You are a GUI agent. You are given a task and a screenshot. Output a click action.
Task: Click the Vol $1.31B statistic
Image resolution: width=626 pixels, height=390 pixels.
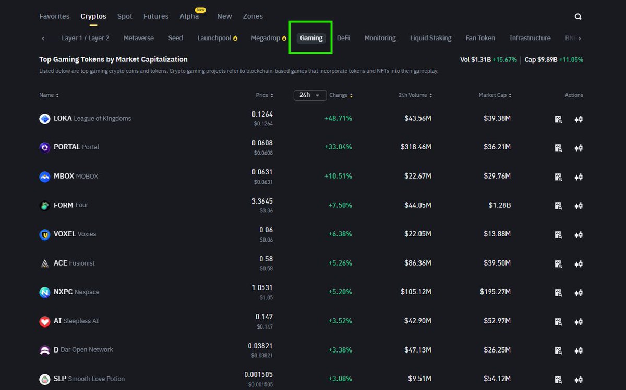(475, 60)
